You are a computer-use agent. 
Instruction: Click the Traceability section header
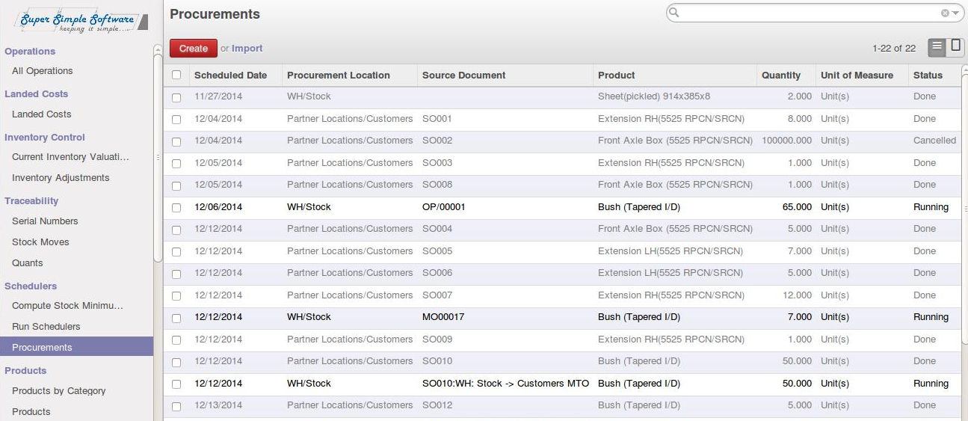click(x=31, y=201)
